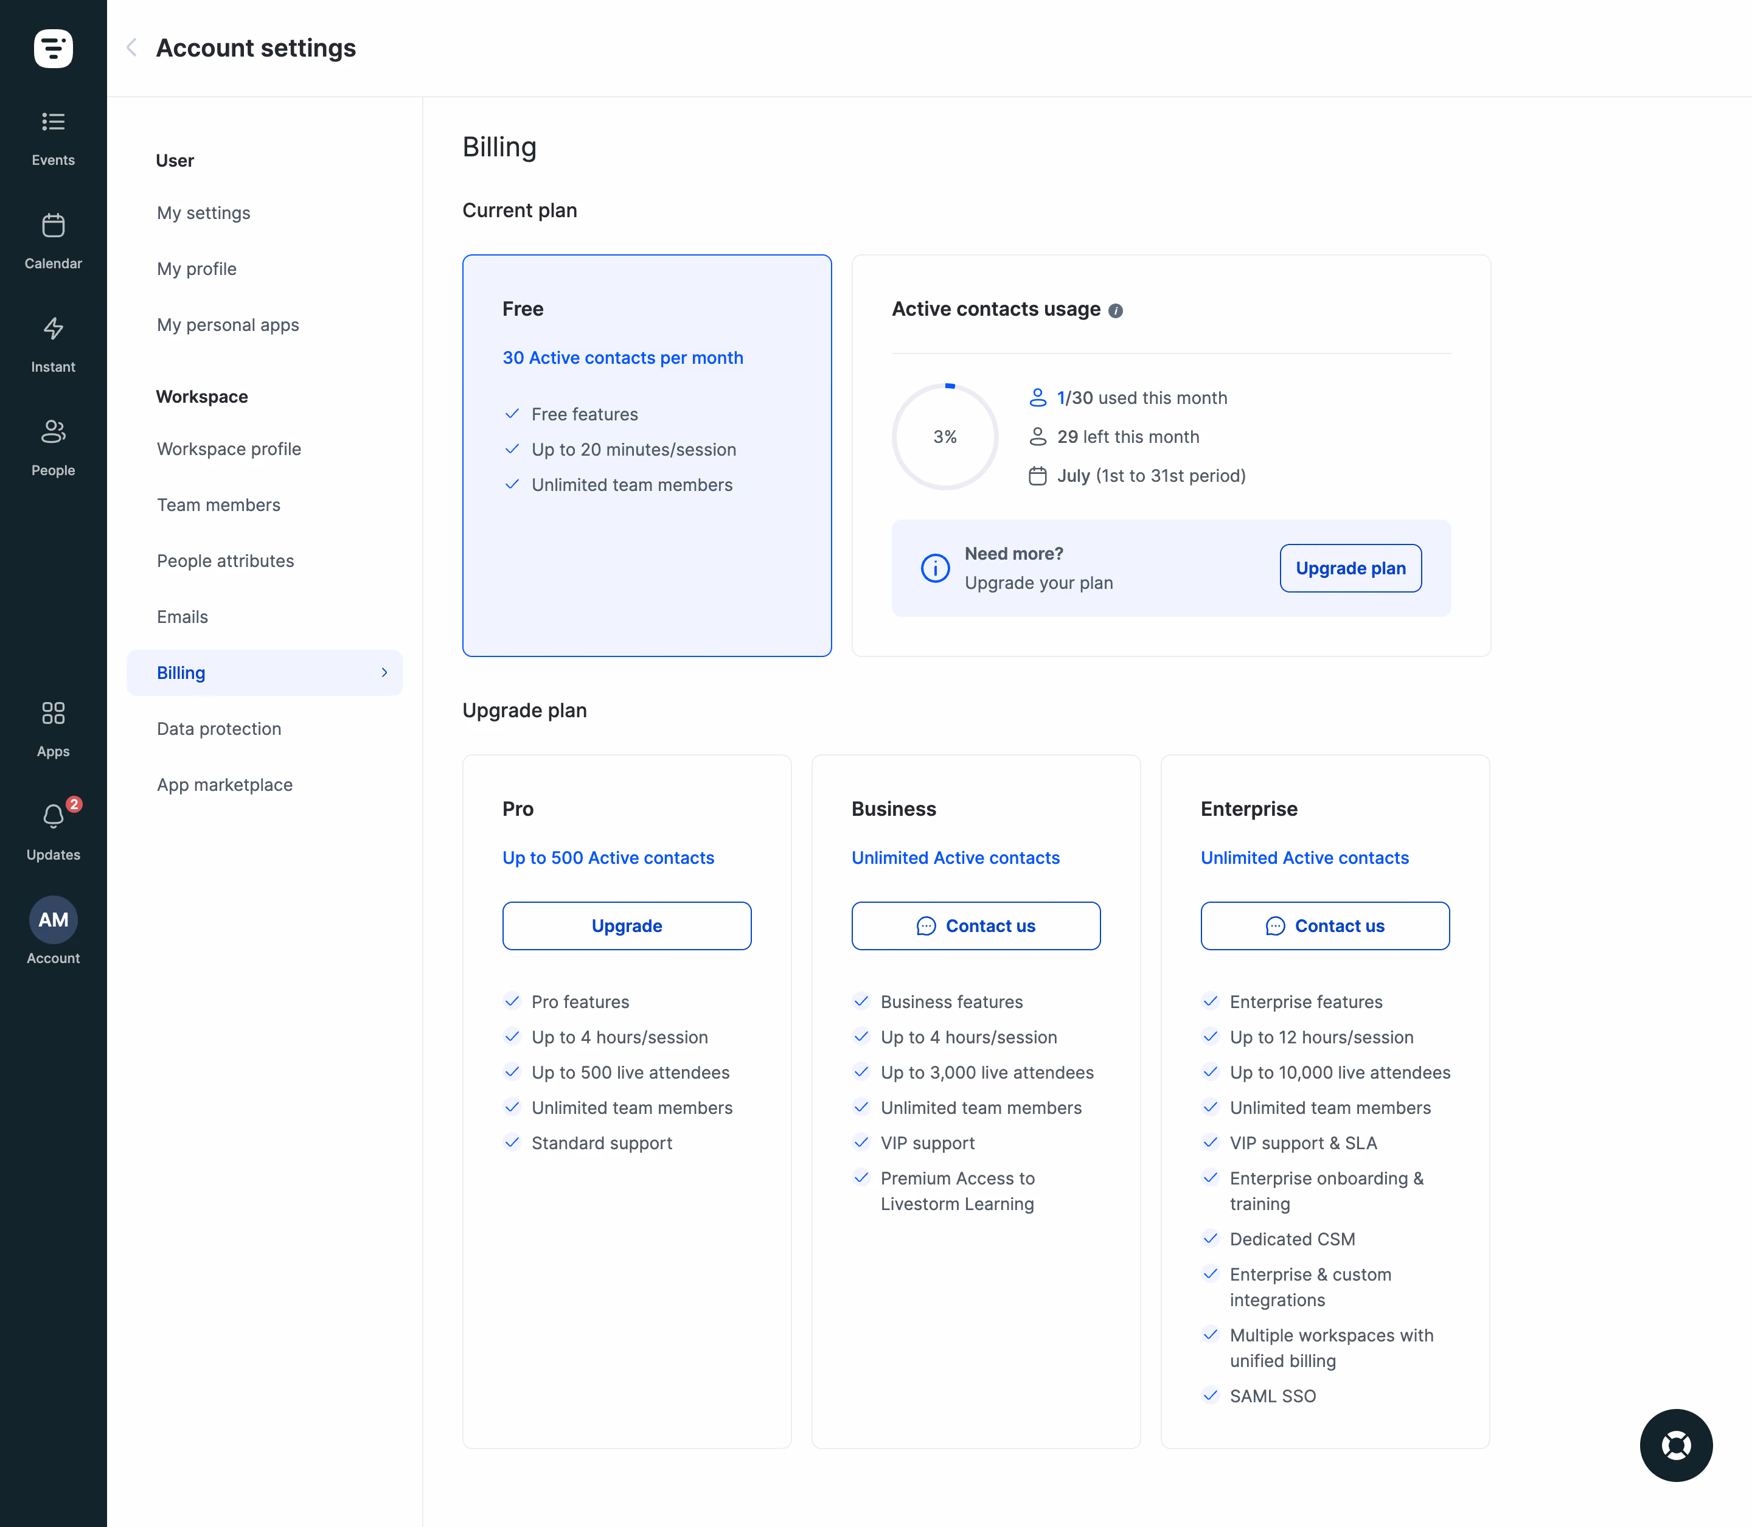Open the help lifebuoy widget
The width and height of the screenshot is (1752, 1527).
[1676, 1445]
